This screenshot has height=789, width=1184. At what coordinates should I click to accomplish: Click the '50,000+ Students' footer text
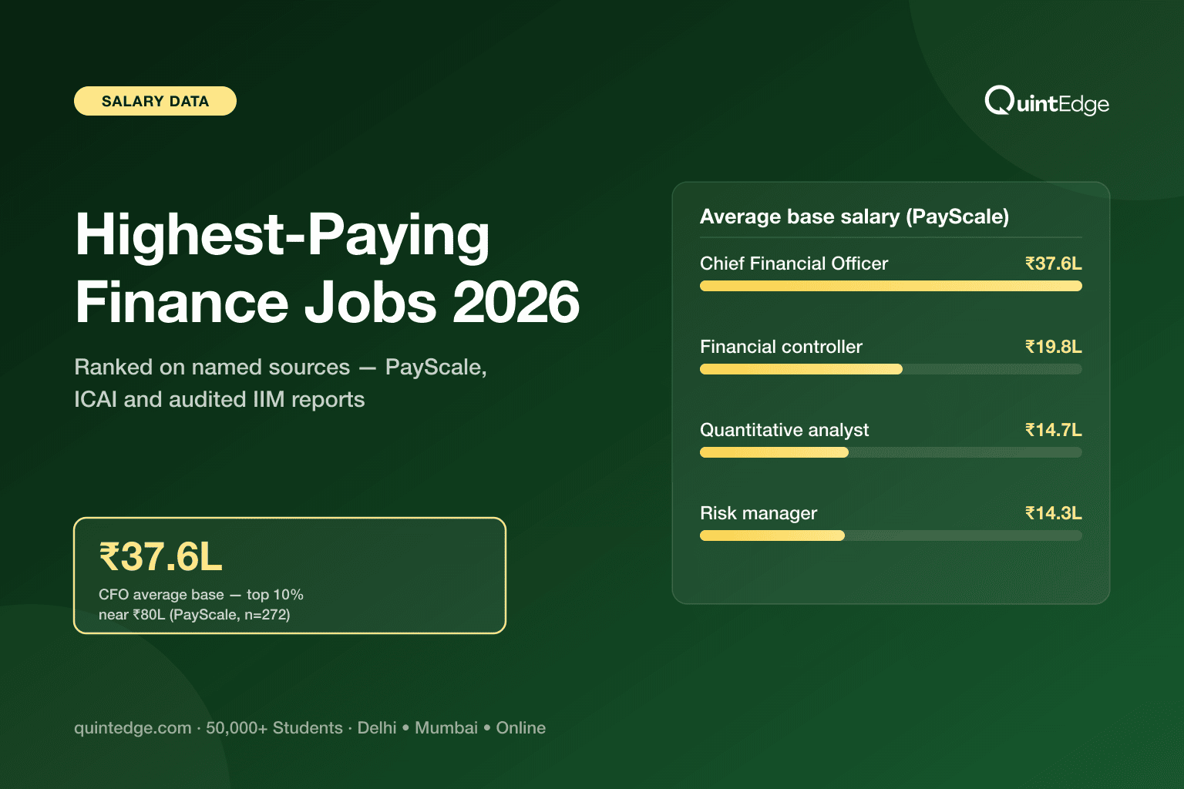(x=274, y=728)
